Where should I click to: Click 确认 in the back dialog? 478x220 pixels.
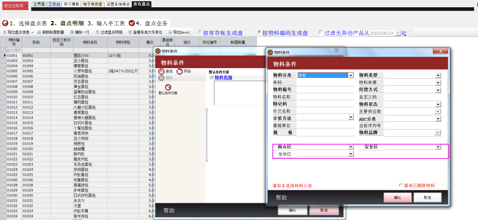point(292,210)
